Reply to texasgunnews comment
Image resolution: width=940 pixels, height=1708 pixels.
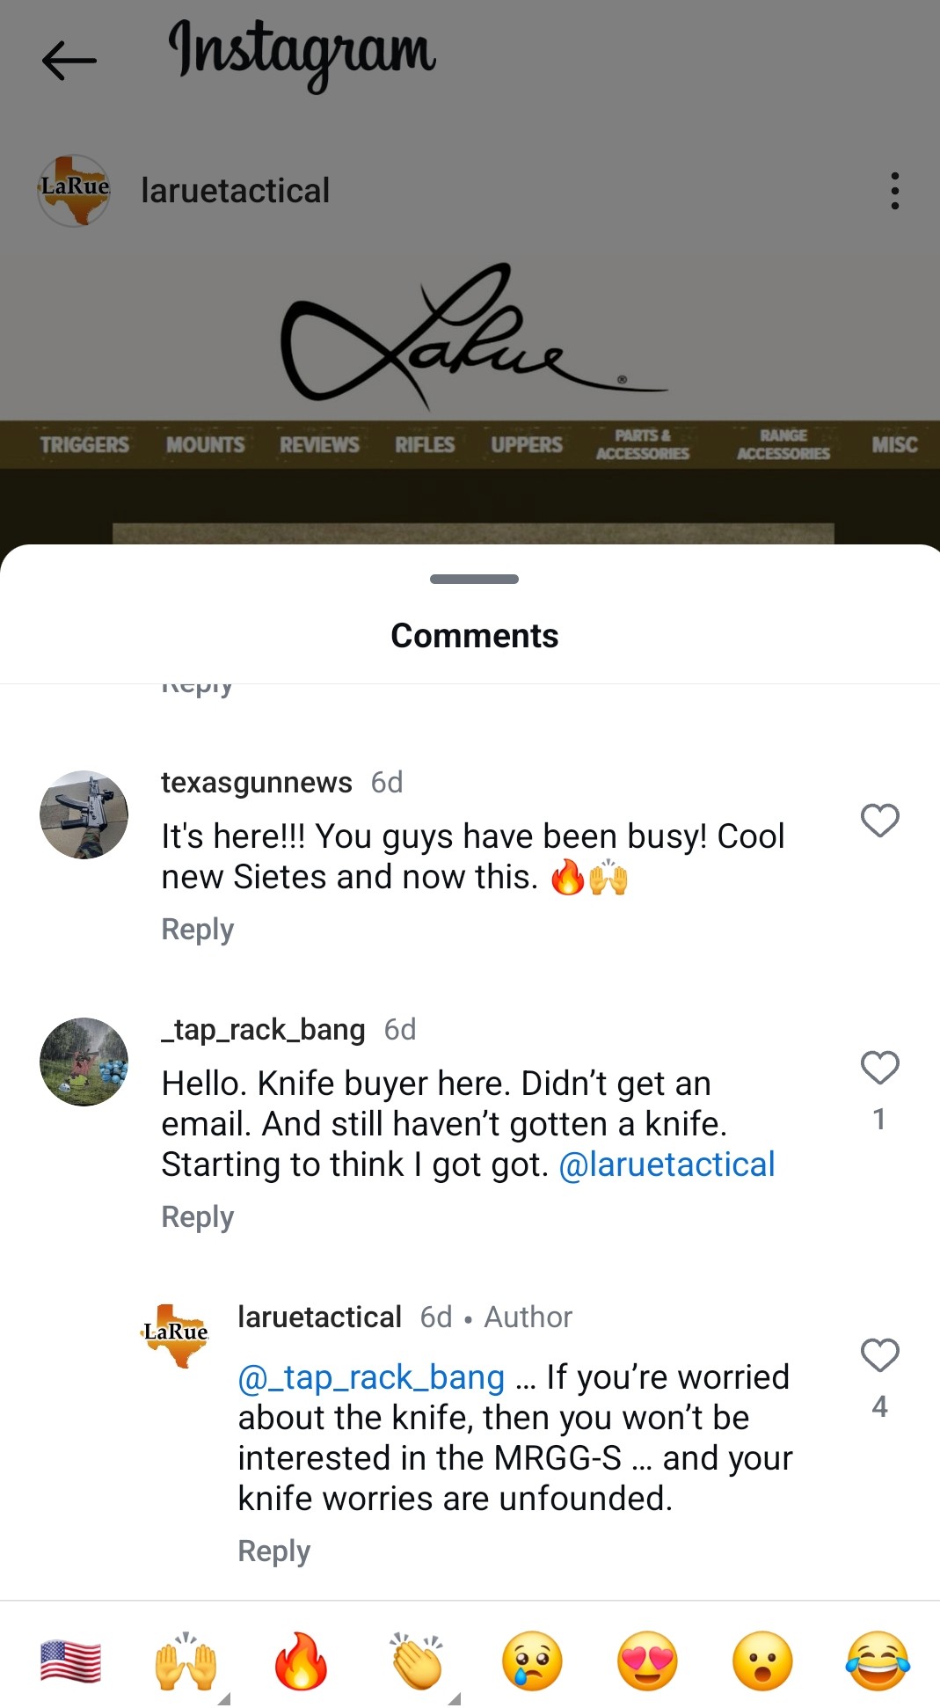198,930
